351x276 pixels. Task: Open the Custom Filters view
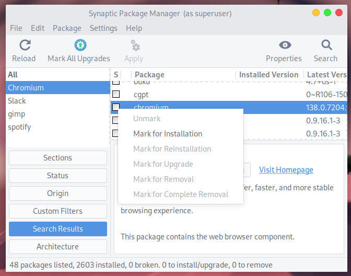[57, 211]
